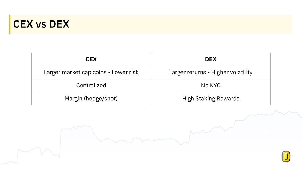
Task: Click the 'KYC' text in DEX column
Action: tap(215, 85)
